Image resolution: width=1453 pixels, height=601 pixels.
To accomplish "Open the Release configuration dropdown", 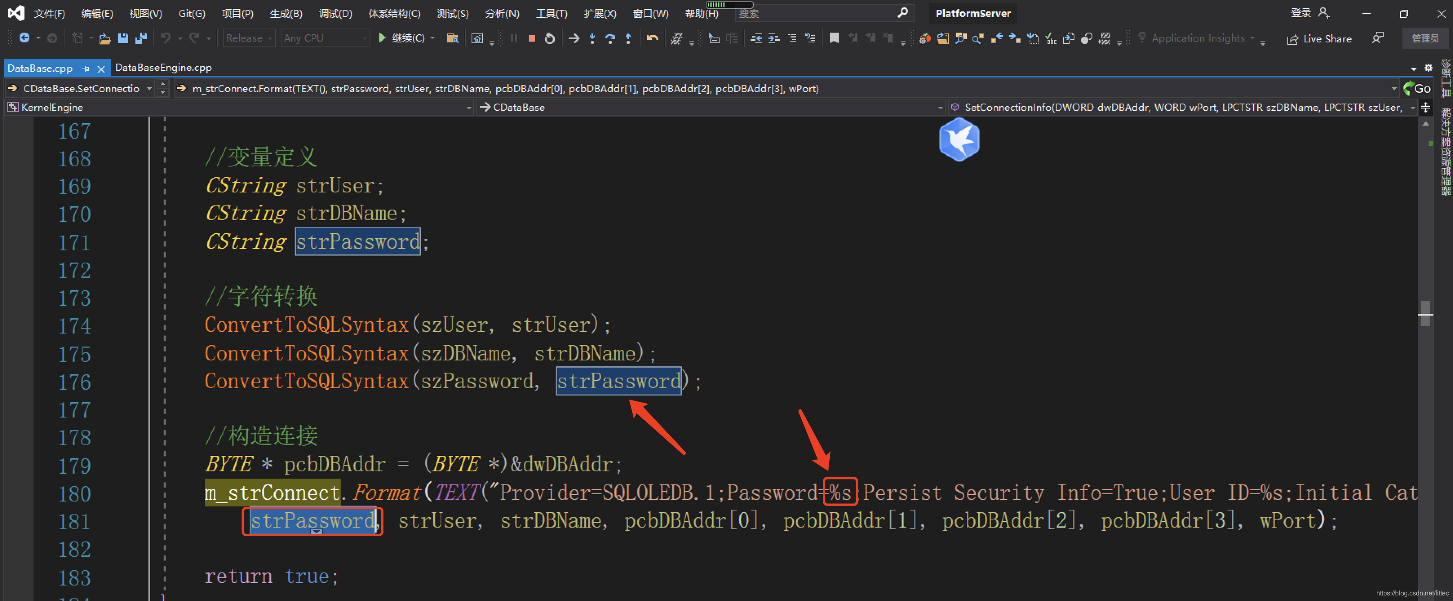I will 249,38.
